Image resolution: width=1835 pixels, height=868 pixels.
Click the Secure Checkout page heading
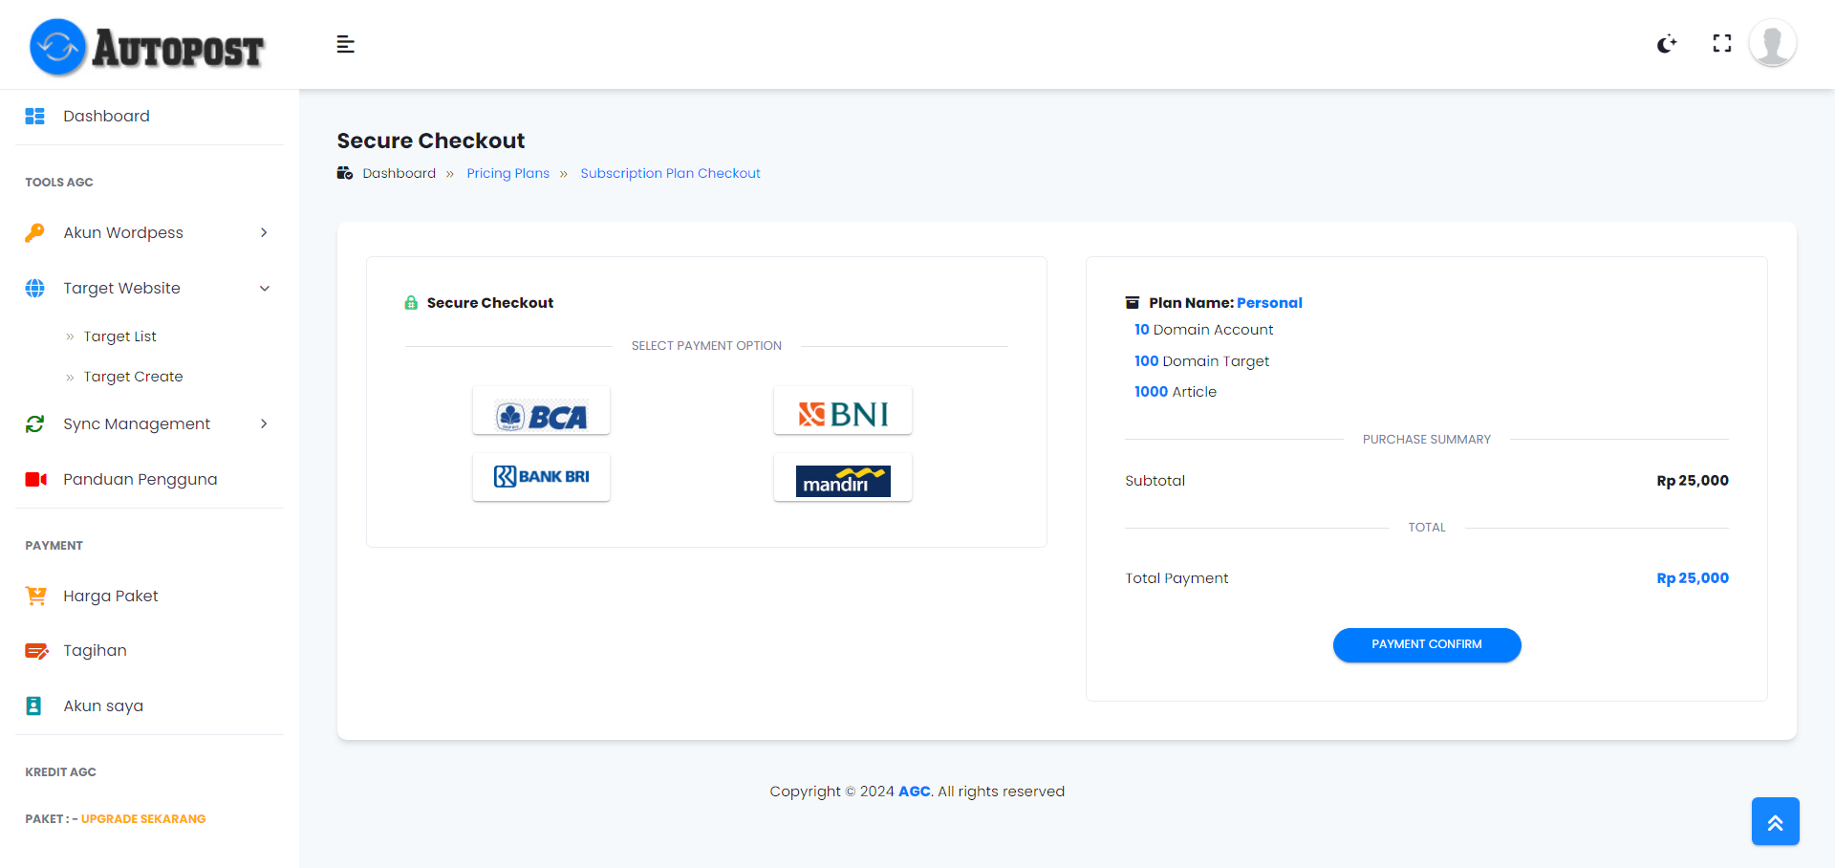tap(430, 141)
